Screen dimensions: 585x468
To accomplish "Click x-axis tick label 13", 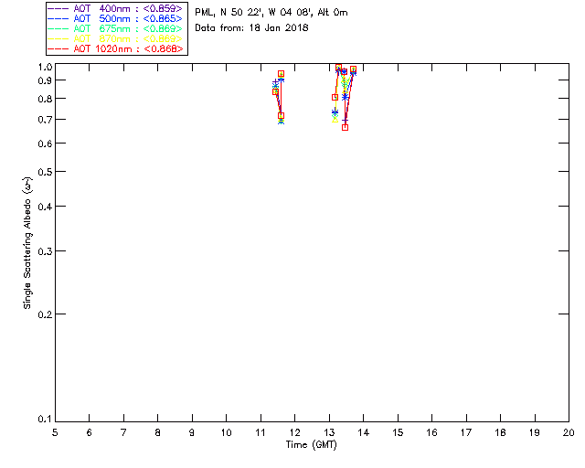I will pos(329,432).
